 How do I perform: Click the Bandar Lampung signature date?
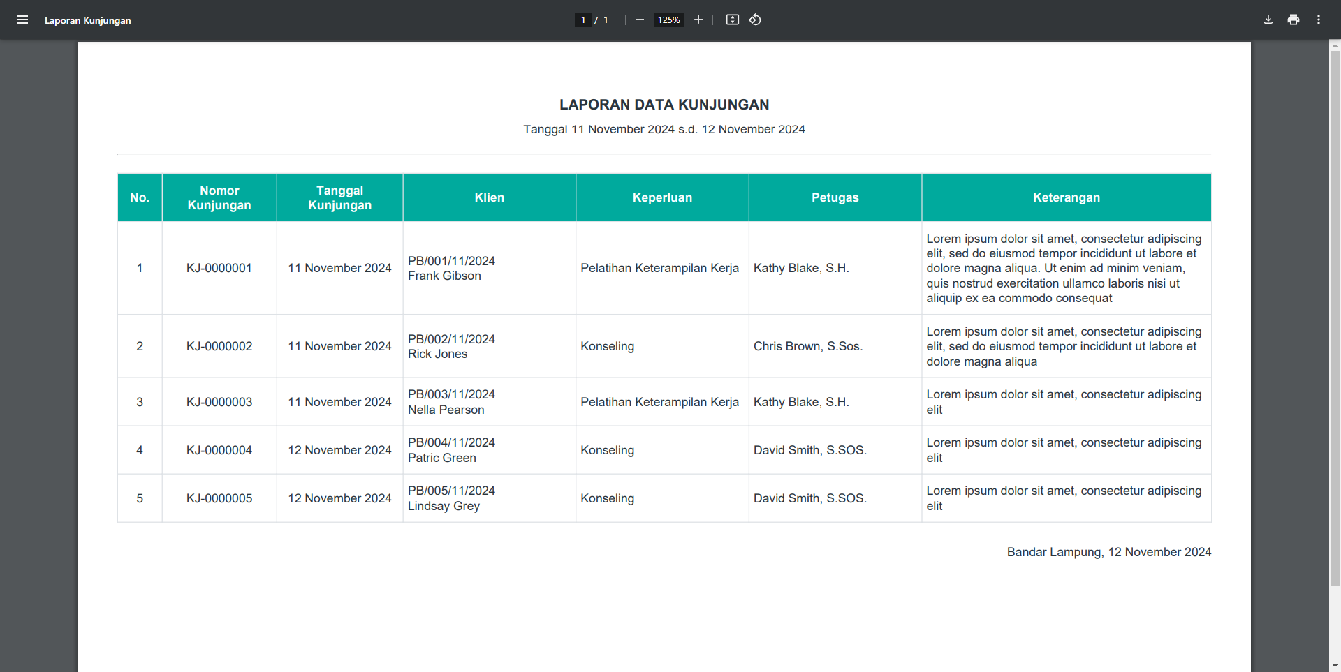click(x=1108, y=552)
